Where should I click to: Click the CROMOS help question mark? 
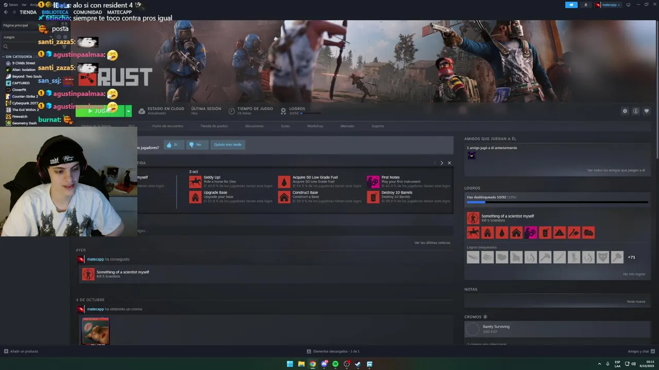click(x=485, y=317)
